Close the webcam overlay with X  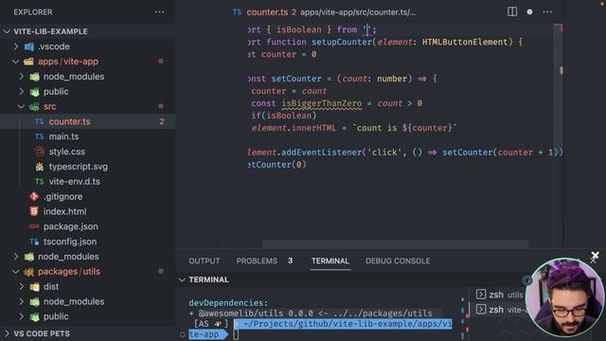tap(595, 256)
